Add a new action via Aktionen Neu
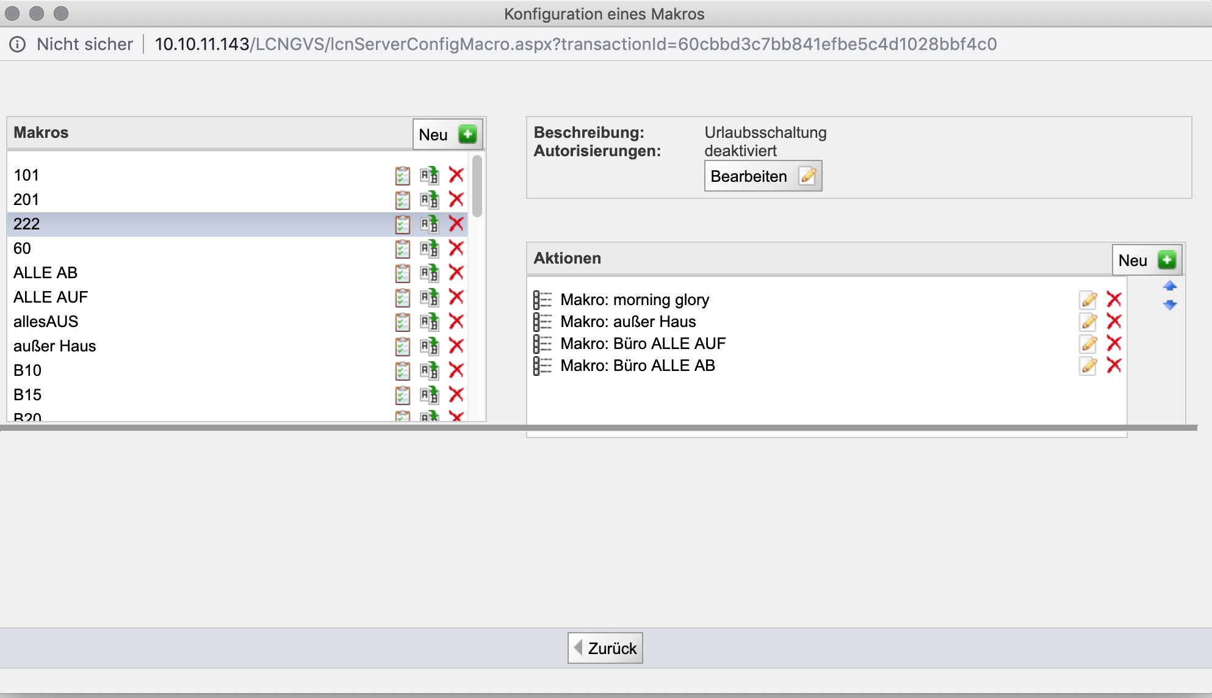 (1147, 260)
